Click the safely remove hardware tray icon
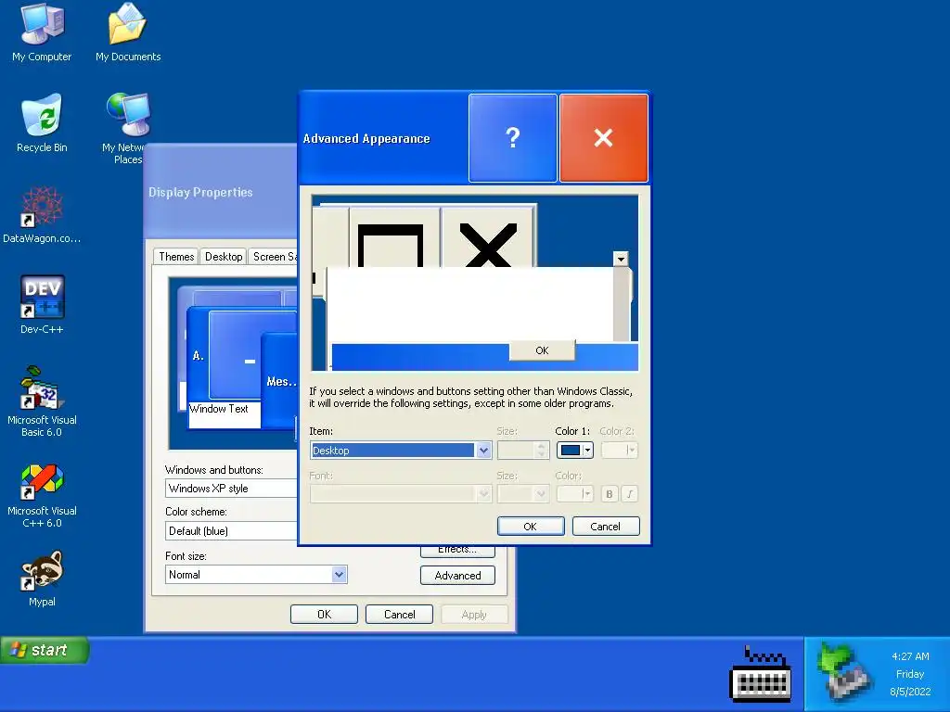Screen dimensions: 950x712 click(844, 672)
